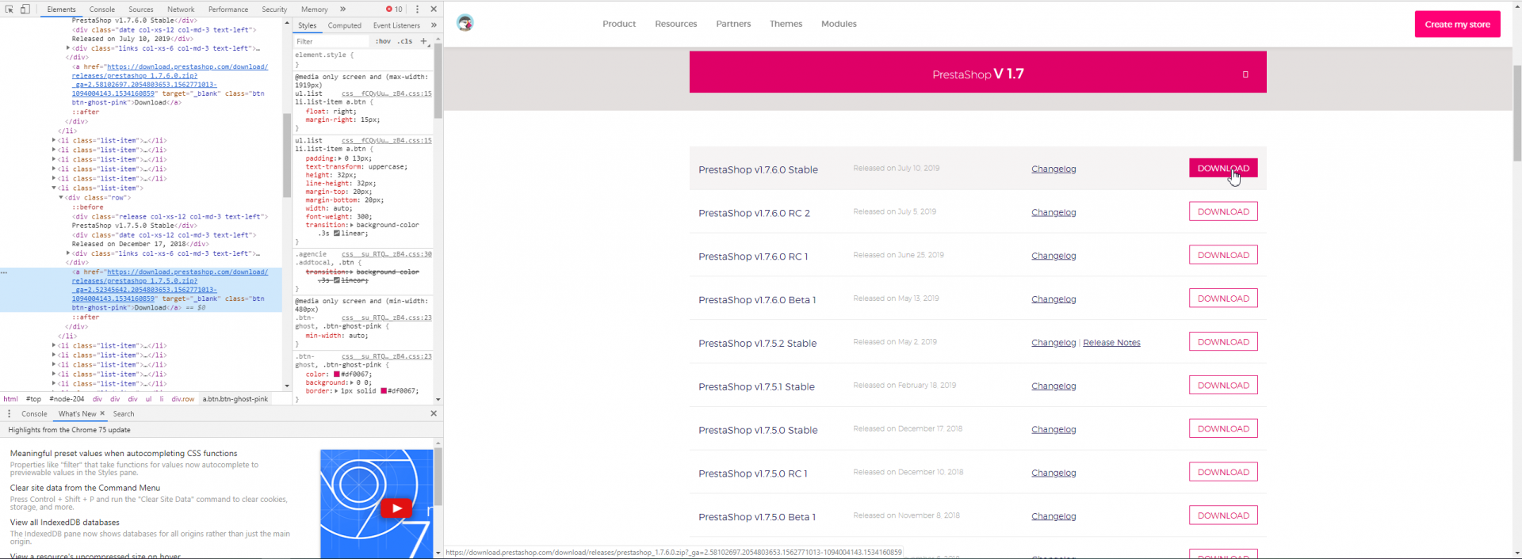This screenshot has width=1522, height=559.
Task: Play the What's New video thumbnail
Action: 396,508
